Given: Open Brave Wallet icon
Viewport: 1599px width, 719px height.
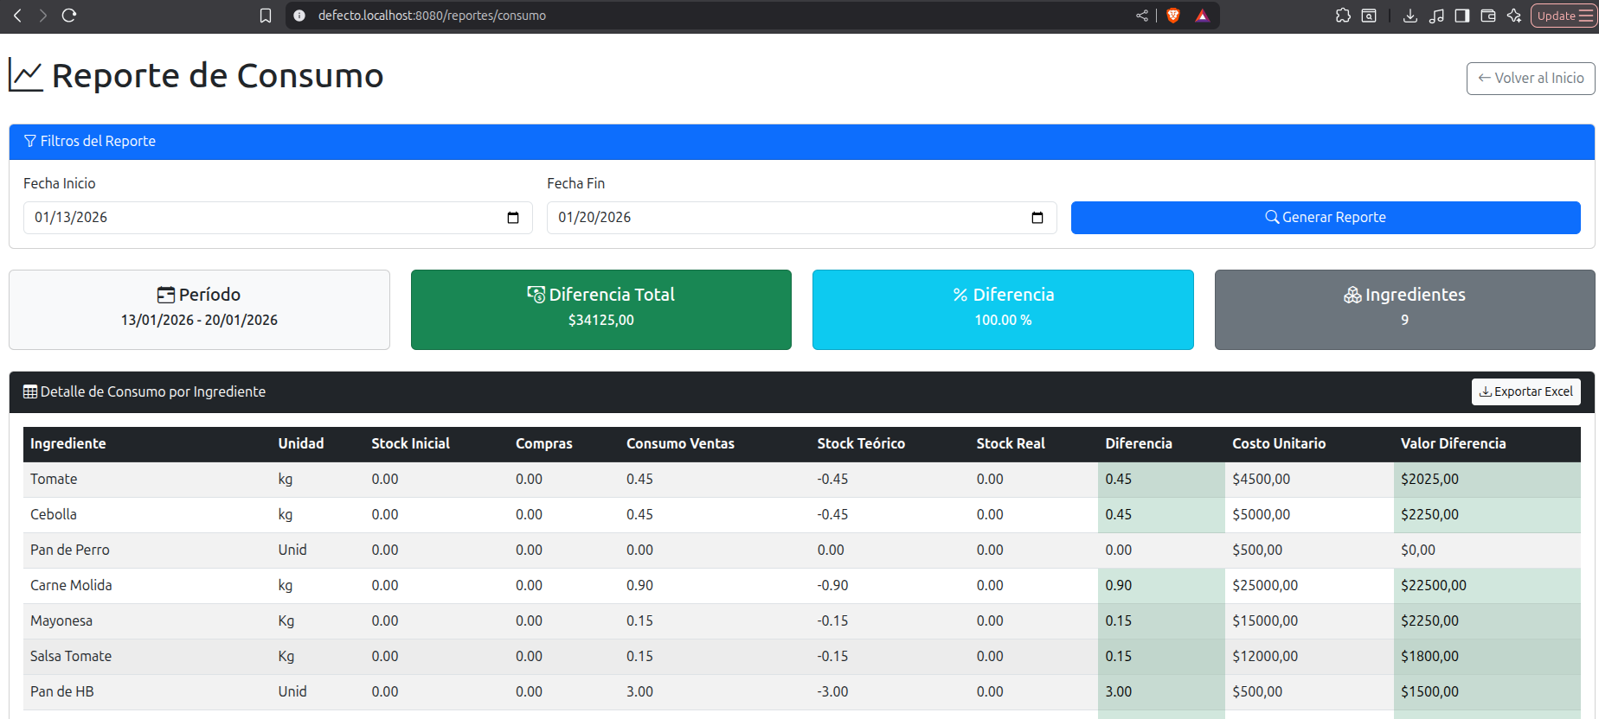Looking at the screenshot, I should point(1488,16).
